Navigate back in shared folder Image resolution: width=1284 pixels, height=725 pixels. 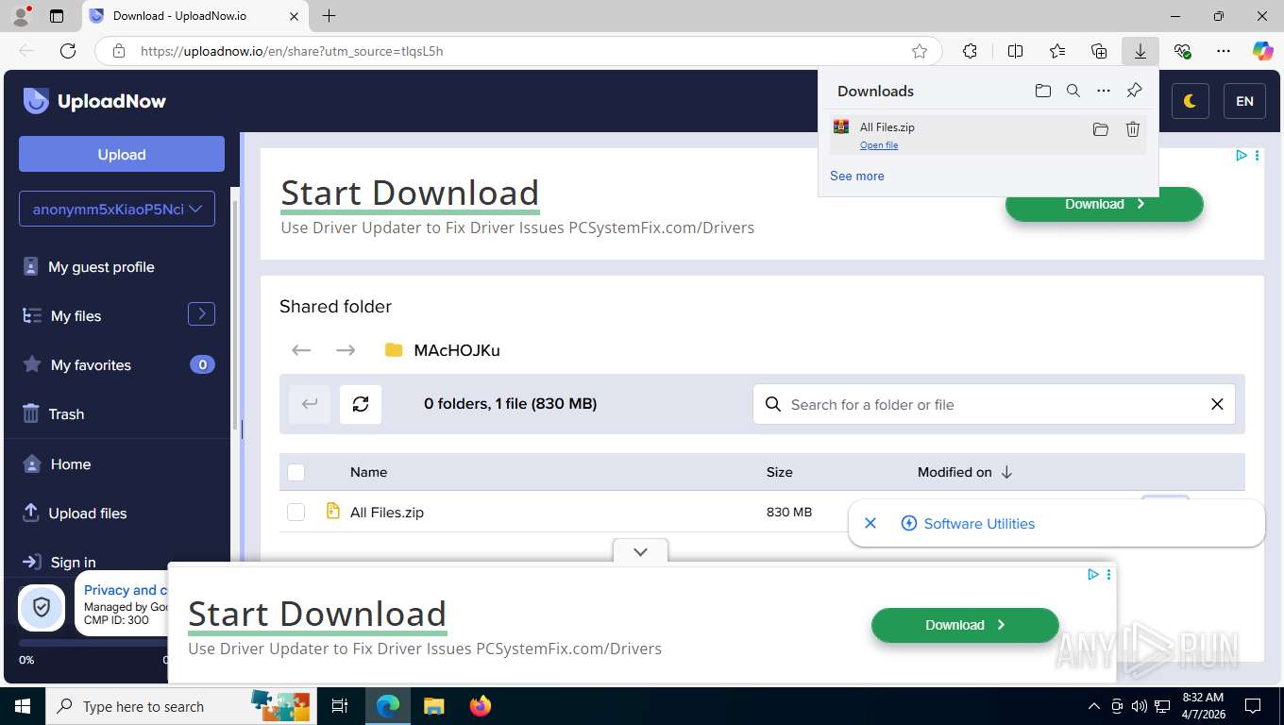click(301, 350)
